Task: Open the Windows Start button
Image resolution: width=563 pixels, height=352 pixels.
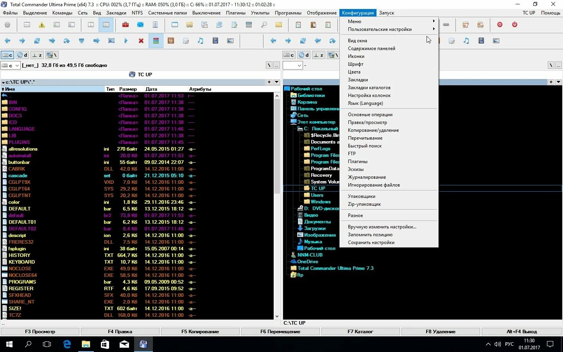Action: click(x=9, y=344)
